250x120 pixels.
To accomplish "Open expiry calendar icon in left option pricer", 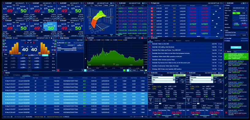I will 174,80.
